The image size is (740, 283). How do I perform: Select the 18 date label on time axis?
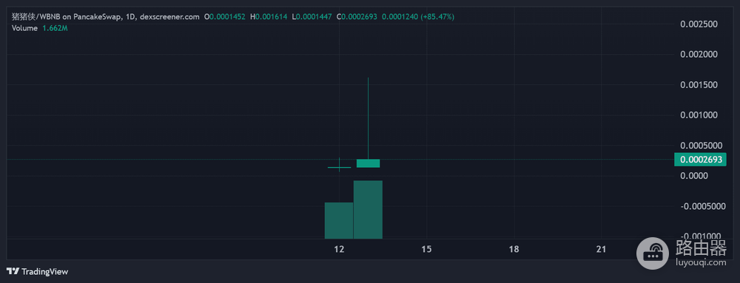[514, 250]
